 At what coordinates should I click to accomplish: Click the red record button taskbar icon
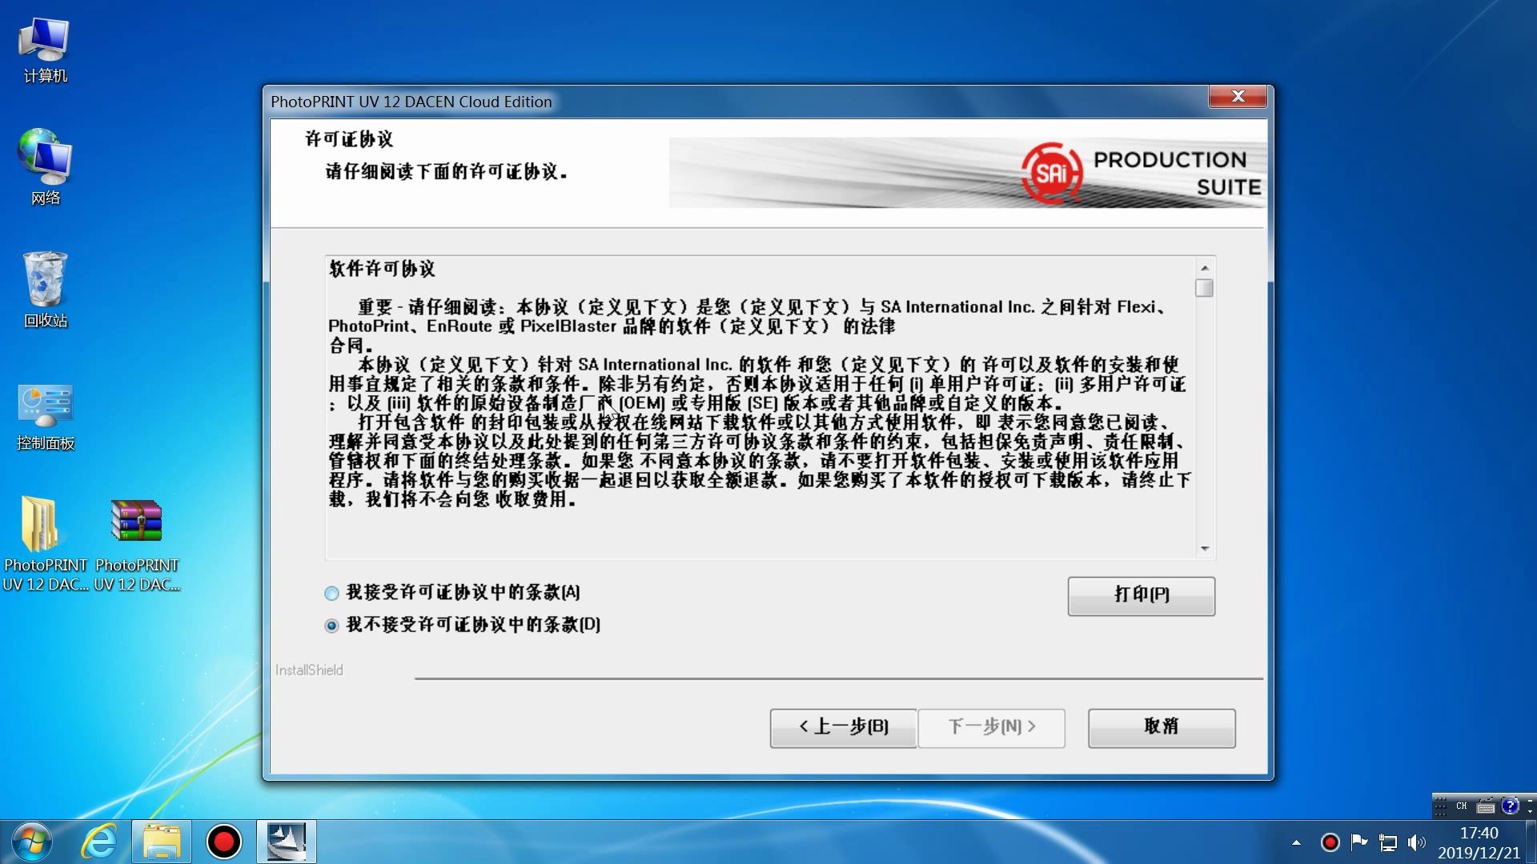click(x=223, y=842)
